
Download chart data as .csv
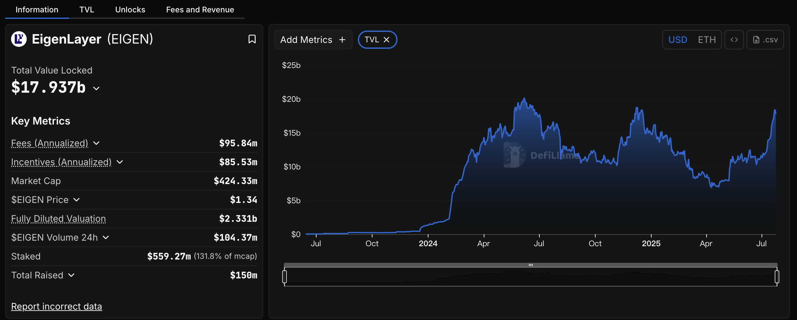click(765, 40)
